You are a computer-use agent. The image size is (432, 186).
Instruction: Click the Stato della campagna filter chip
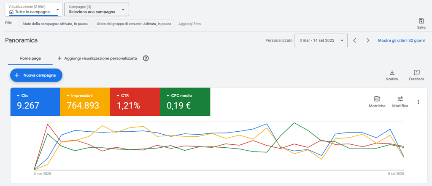click(x=55, y=24)
